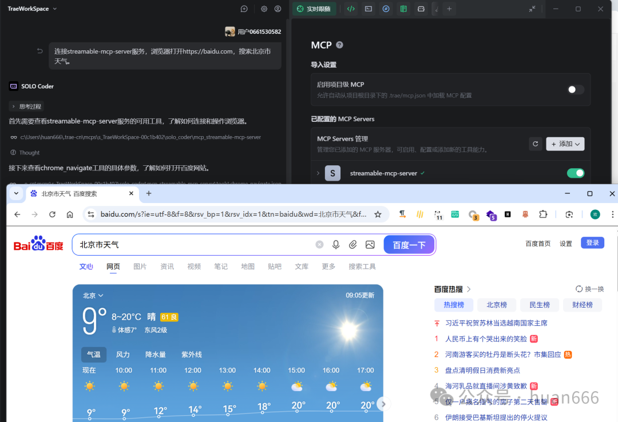
Task: Open Chrome profile avatar
Action: [595, 214]
